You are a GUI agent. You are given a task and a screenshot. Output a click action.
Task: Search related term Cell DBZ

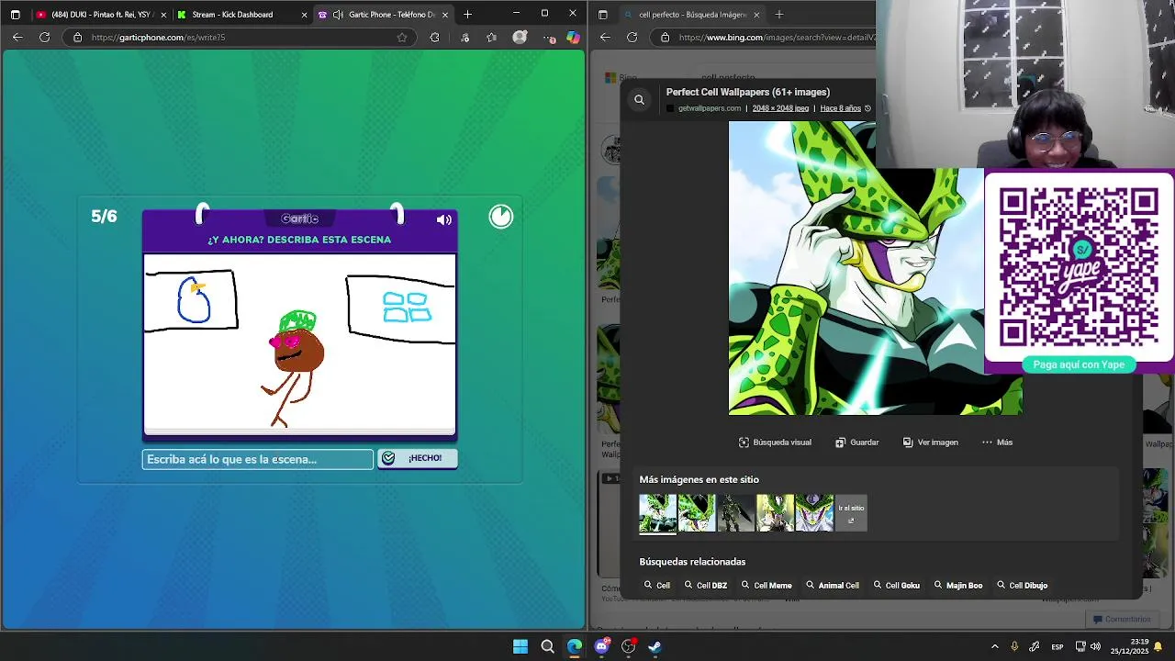[x=705, y=586]
